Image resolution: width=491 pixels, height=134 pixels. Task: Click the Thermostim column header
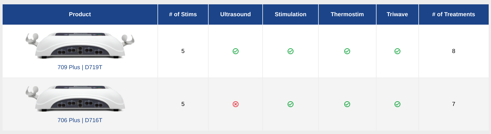tap(347, 14)
